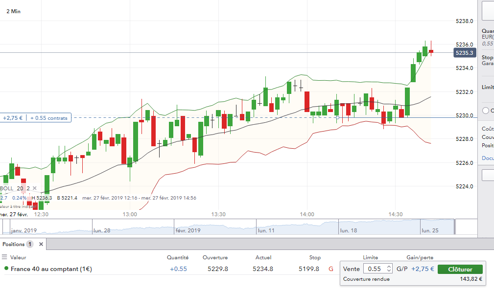Click the +0.55 quantity value
494x294 pixels.
(x=178, y=269)
